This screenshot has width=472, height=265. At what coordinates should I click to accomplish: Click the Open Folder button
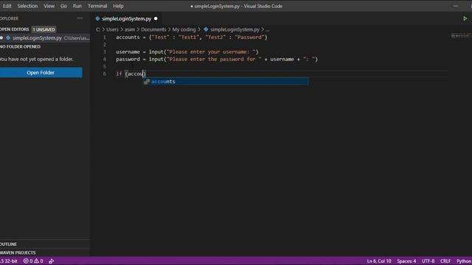click(41, 73)
